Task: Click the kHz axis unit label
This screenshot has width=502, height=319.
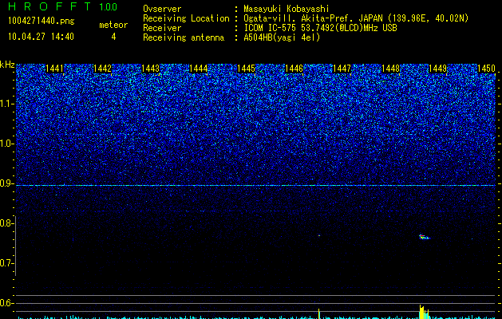Action: tap(7, 65)
